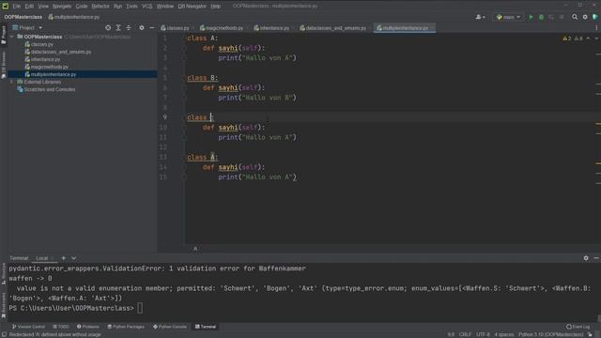Open Python Console tool window
The height and width of the screenshot is (338, 601).
[170, 327]
